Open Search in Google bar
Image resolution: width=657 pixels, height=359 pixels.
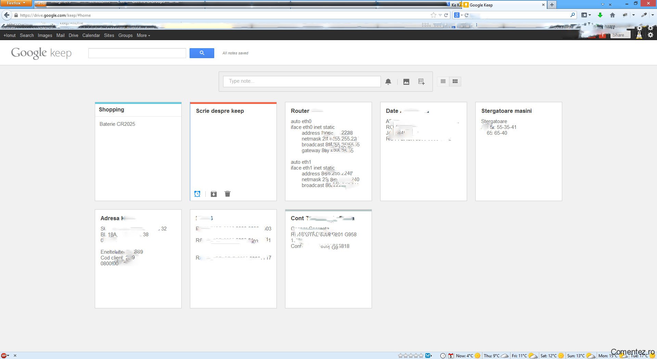click(x=27, y=35)
